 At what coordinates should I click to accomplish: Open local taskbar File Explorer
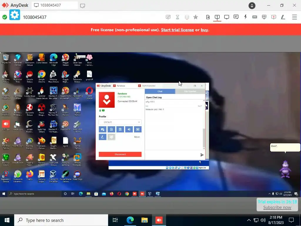[x=145, y=220]
